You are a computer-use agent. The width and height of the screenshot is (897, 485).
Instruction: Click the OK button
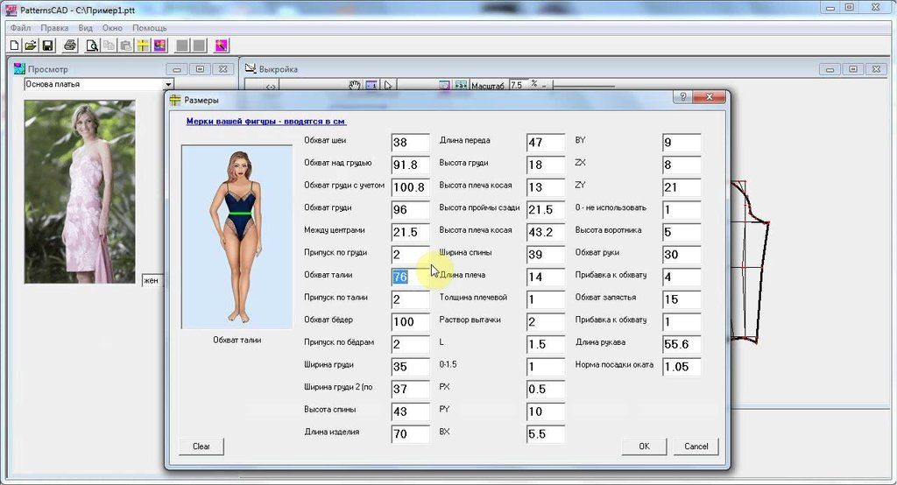click(x=644, y=446)
